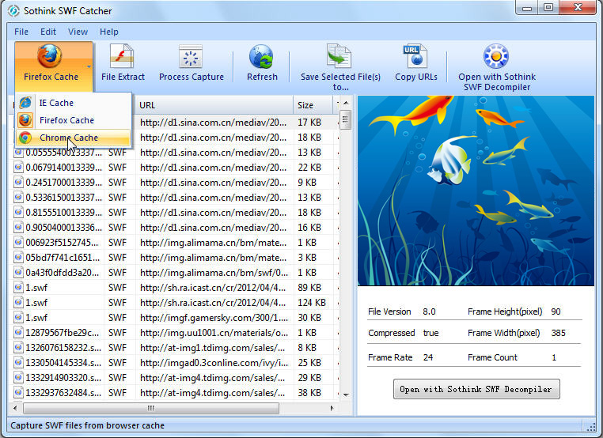Select IE Cache from dropdown menu
The width and height of the screenshot is (603, 438).
tap(74, 103)
